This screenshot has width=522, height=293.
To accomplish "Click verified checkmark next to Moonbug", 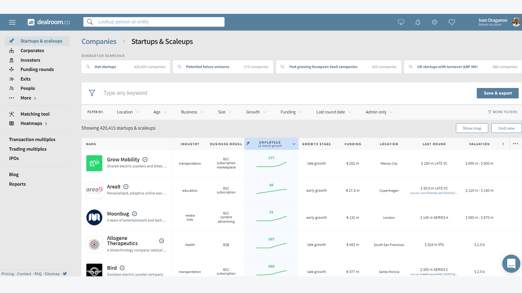I will pyautogui.click(x=134, y=214).
